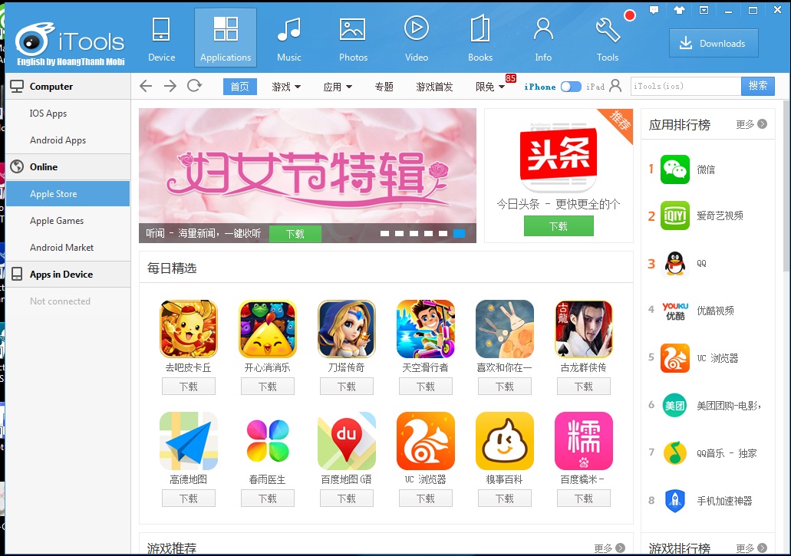This screenshot has width=791, height=556.
Task: Click 下载 under 刀塔传奇
Action: pos(347,386)
